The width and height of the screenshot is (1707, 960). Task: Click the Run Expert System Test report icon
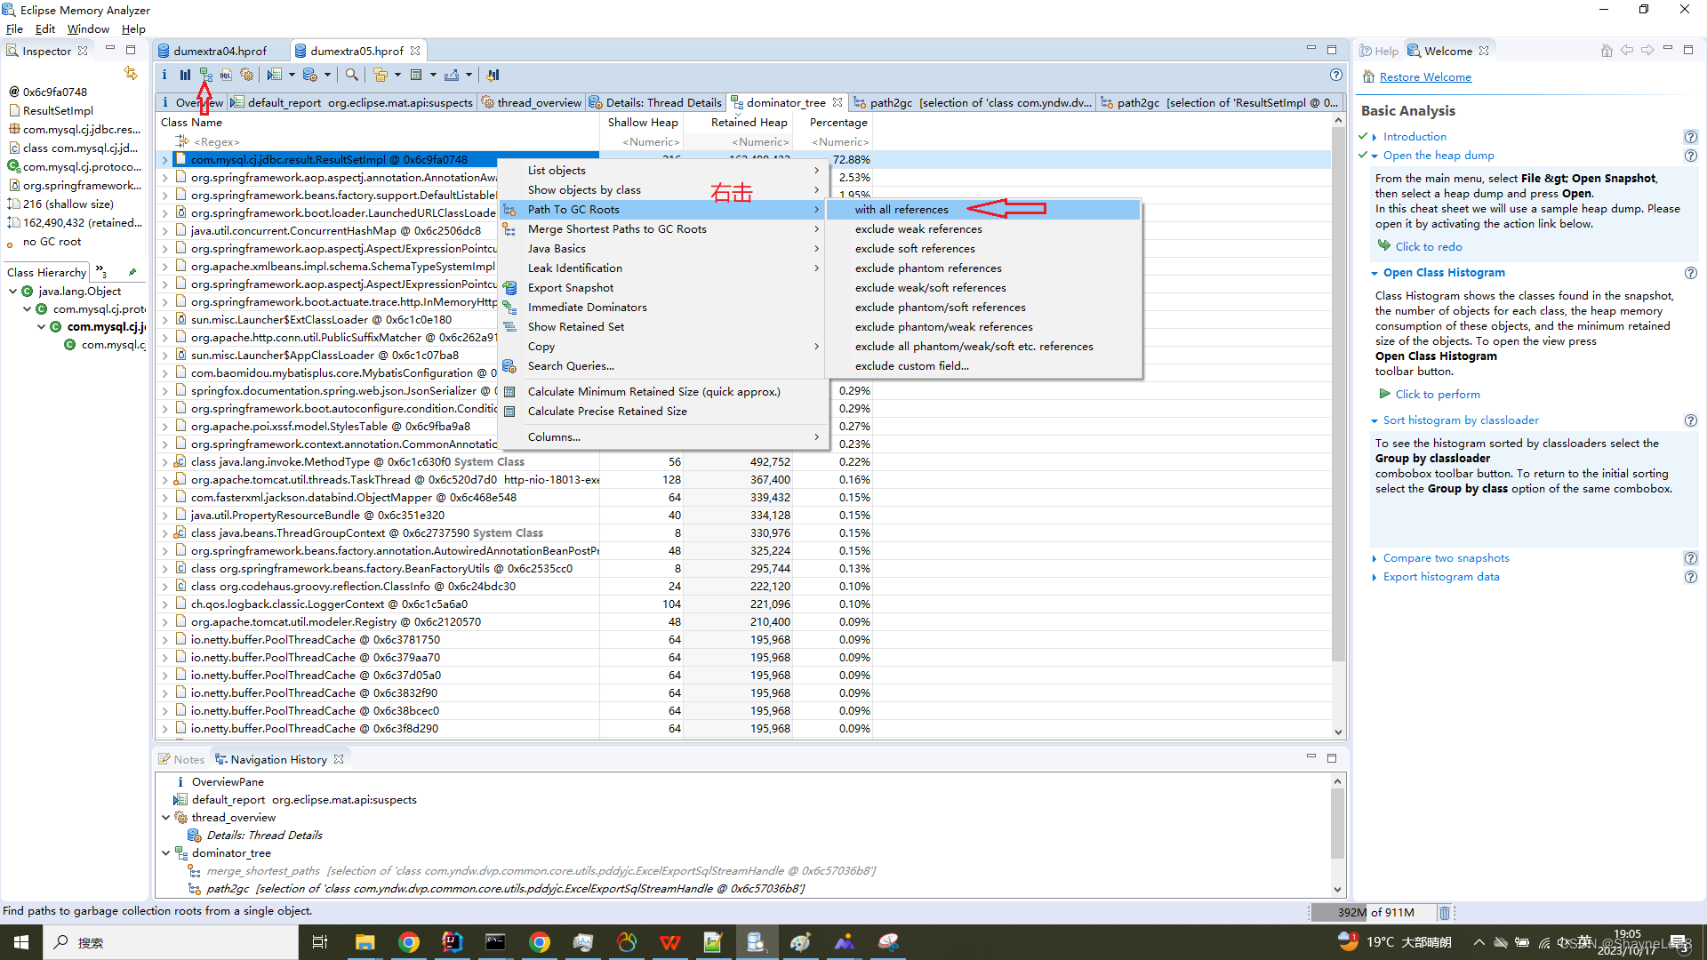[x=275, y=76]
